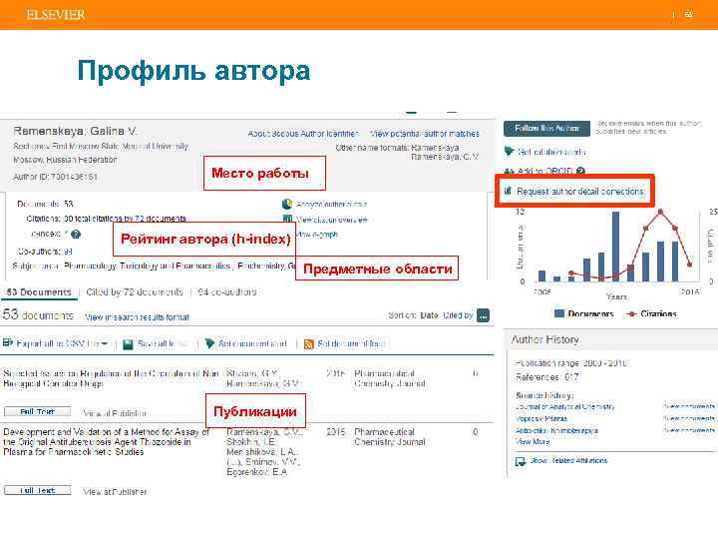Sort documents by Cited by
Screen dimensions: 718x539
(458, 315)
